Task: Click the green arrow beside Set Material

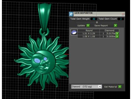Action: (x=120, y=87)
